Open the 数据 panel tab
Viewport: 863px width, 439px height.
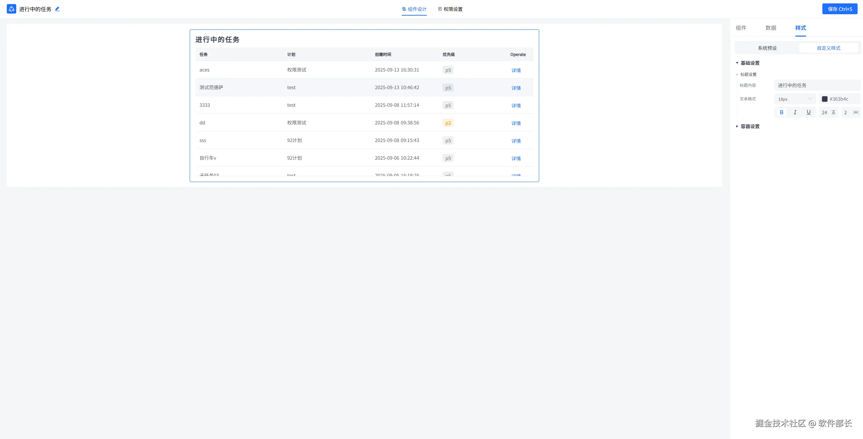771,28
